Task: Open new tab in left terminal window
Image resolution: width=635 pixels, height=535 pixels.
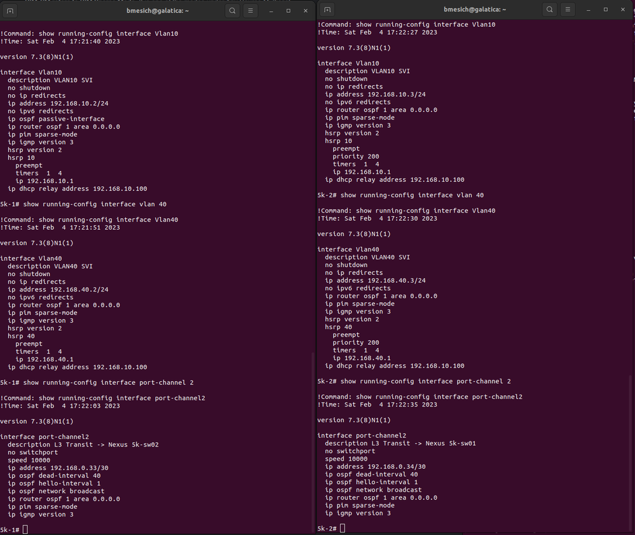Action: point(10,11)
